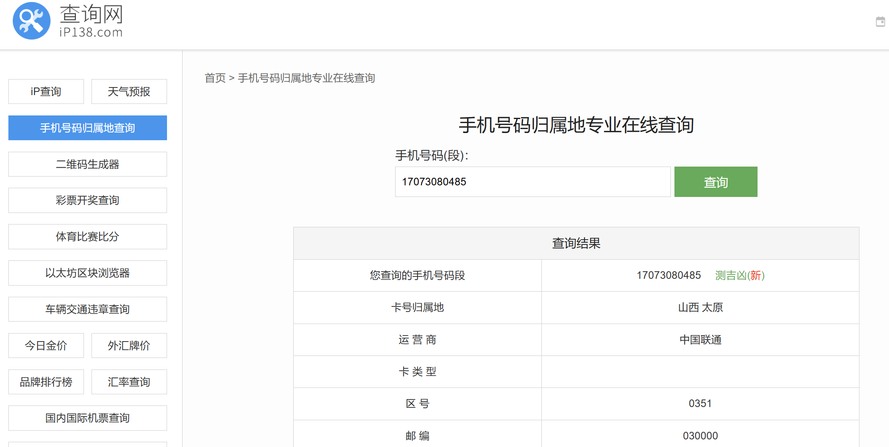Go to 车辆交通违章查询
The width and height of the screenshot is (889, 447).
click(x=88, y=309)
